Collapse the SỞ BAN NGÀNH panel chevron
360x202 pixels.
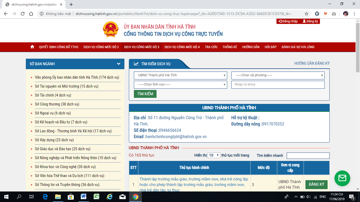pos(119,64)
